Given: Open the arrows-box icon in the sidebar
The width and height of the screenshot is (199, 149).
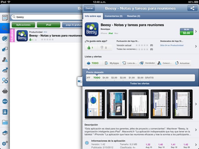Looking at the screenshot, I should click(5, 49).
